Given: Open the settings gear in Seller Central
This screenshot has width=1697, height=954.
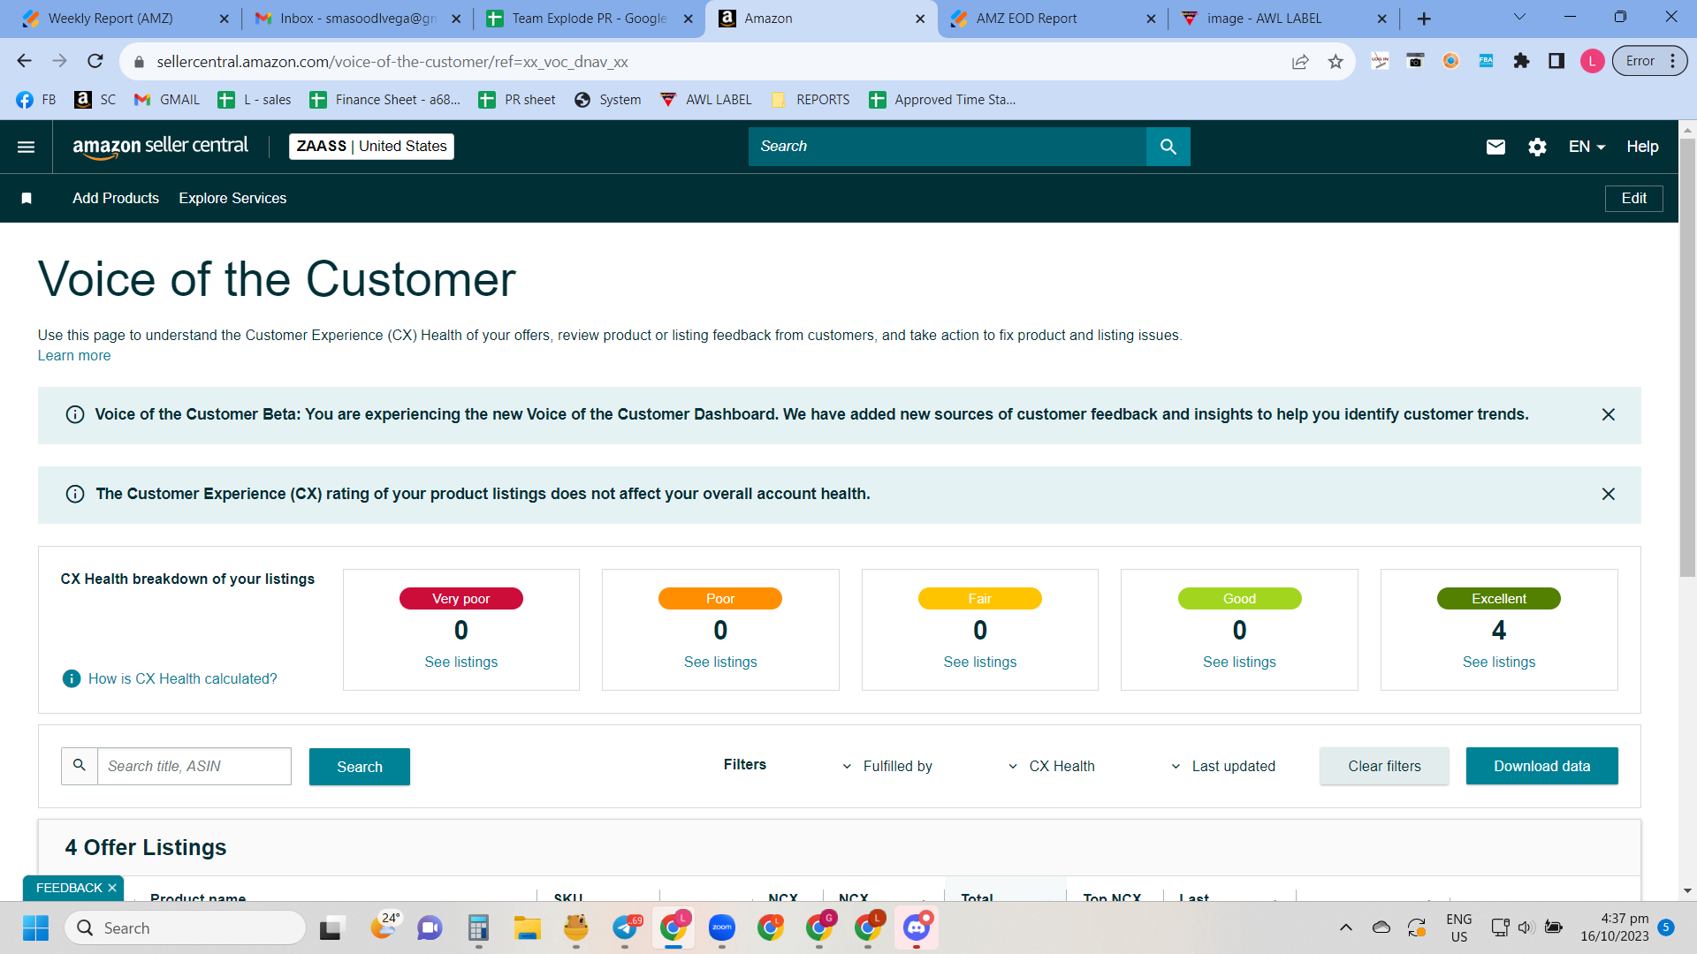Looking at the screenshot, I should [1538, 147].
